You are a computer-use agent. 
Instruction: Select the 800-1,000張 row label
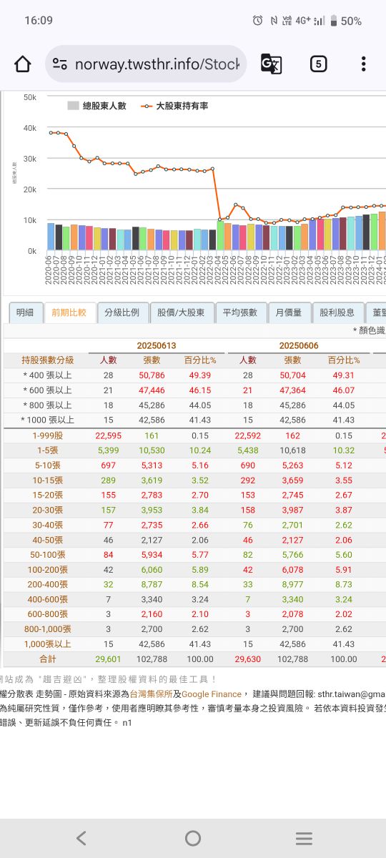pos(46,629)
